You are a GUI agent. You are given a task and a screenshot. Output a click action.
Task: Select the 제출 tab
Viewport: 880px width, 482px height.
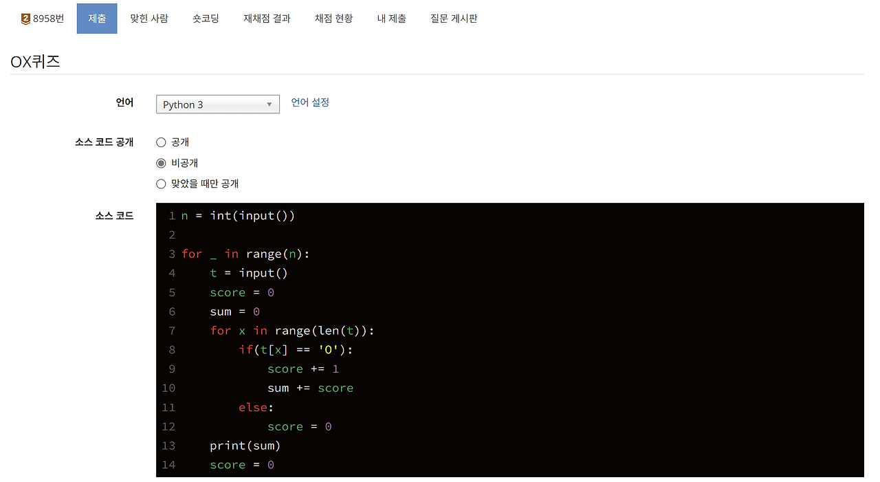[96, 19]
